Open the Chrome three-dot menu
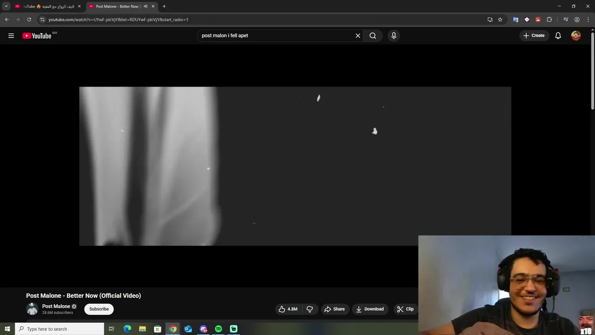Viewport: 595px width, 335px height. tap(588, 20)
